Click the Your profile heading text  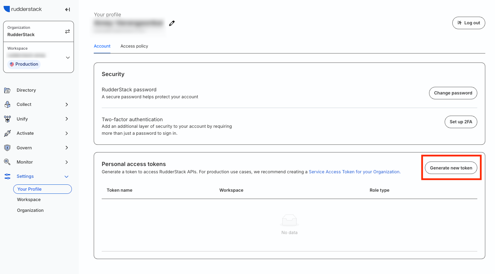[108, 15]
